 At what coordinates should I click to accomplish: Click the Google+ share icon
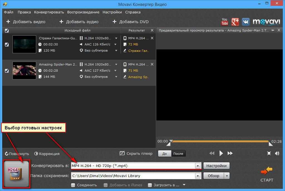pyautogui.click(x=235, y=22)
